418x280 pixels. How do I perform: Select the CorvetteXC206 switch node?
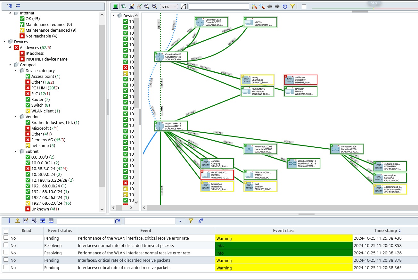347,149
